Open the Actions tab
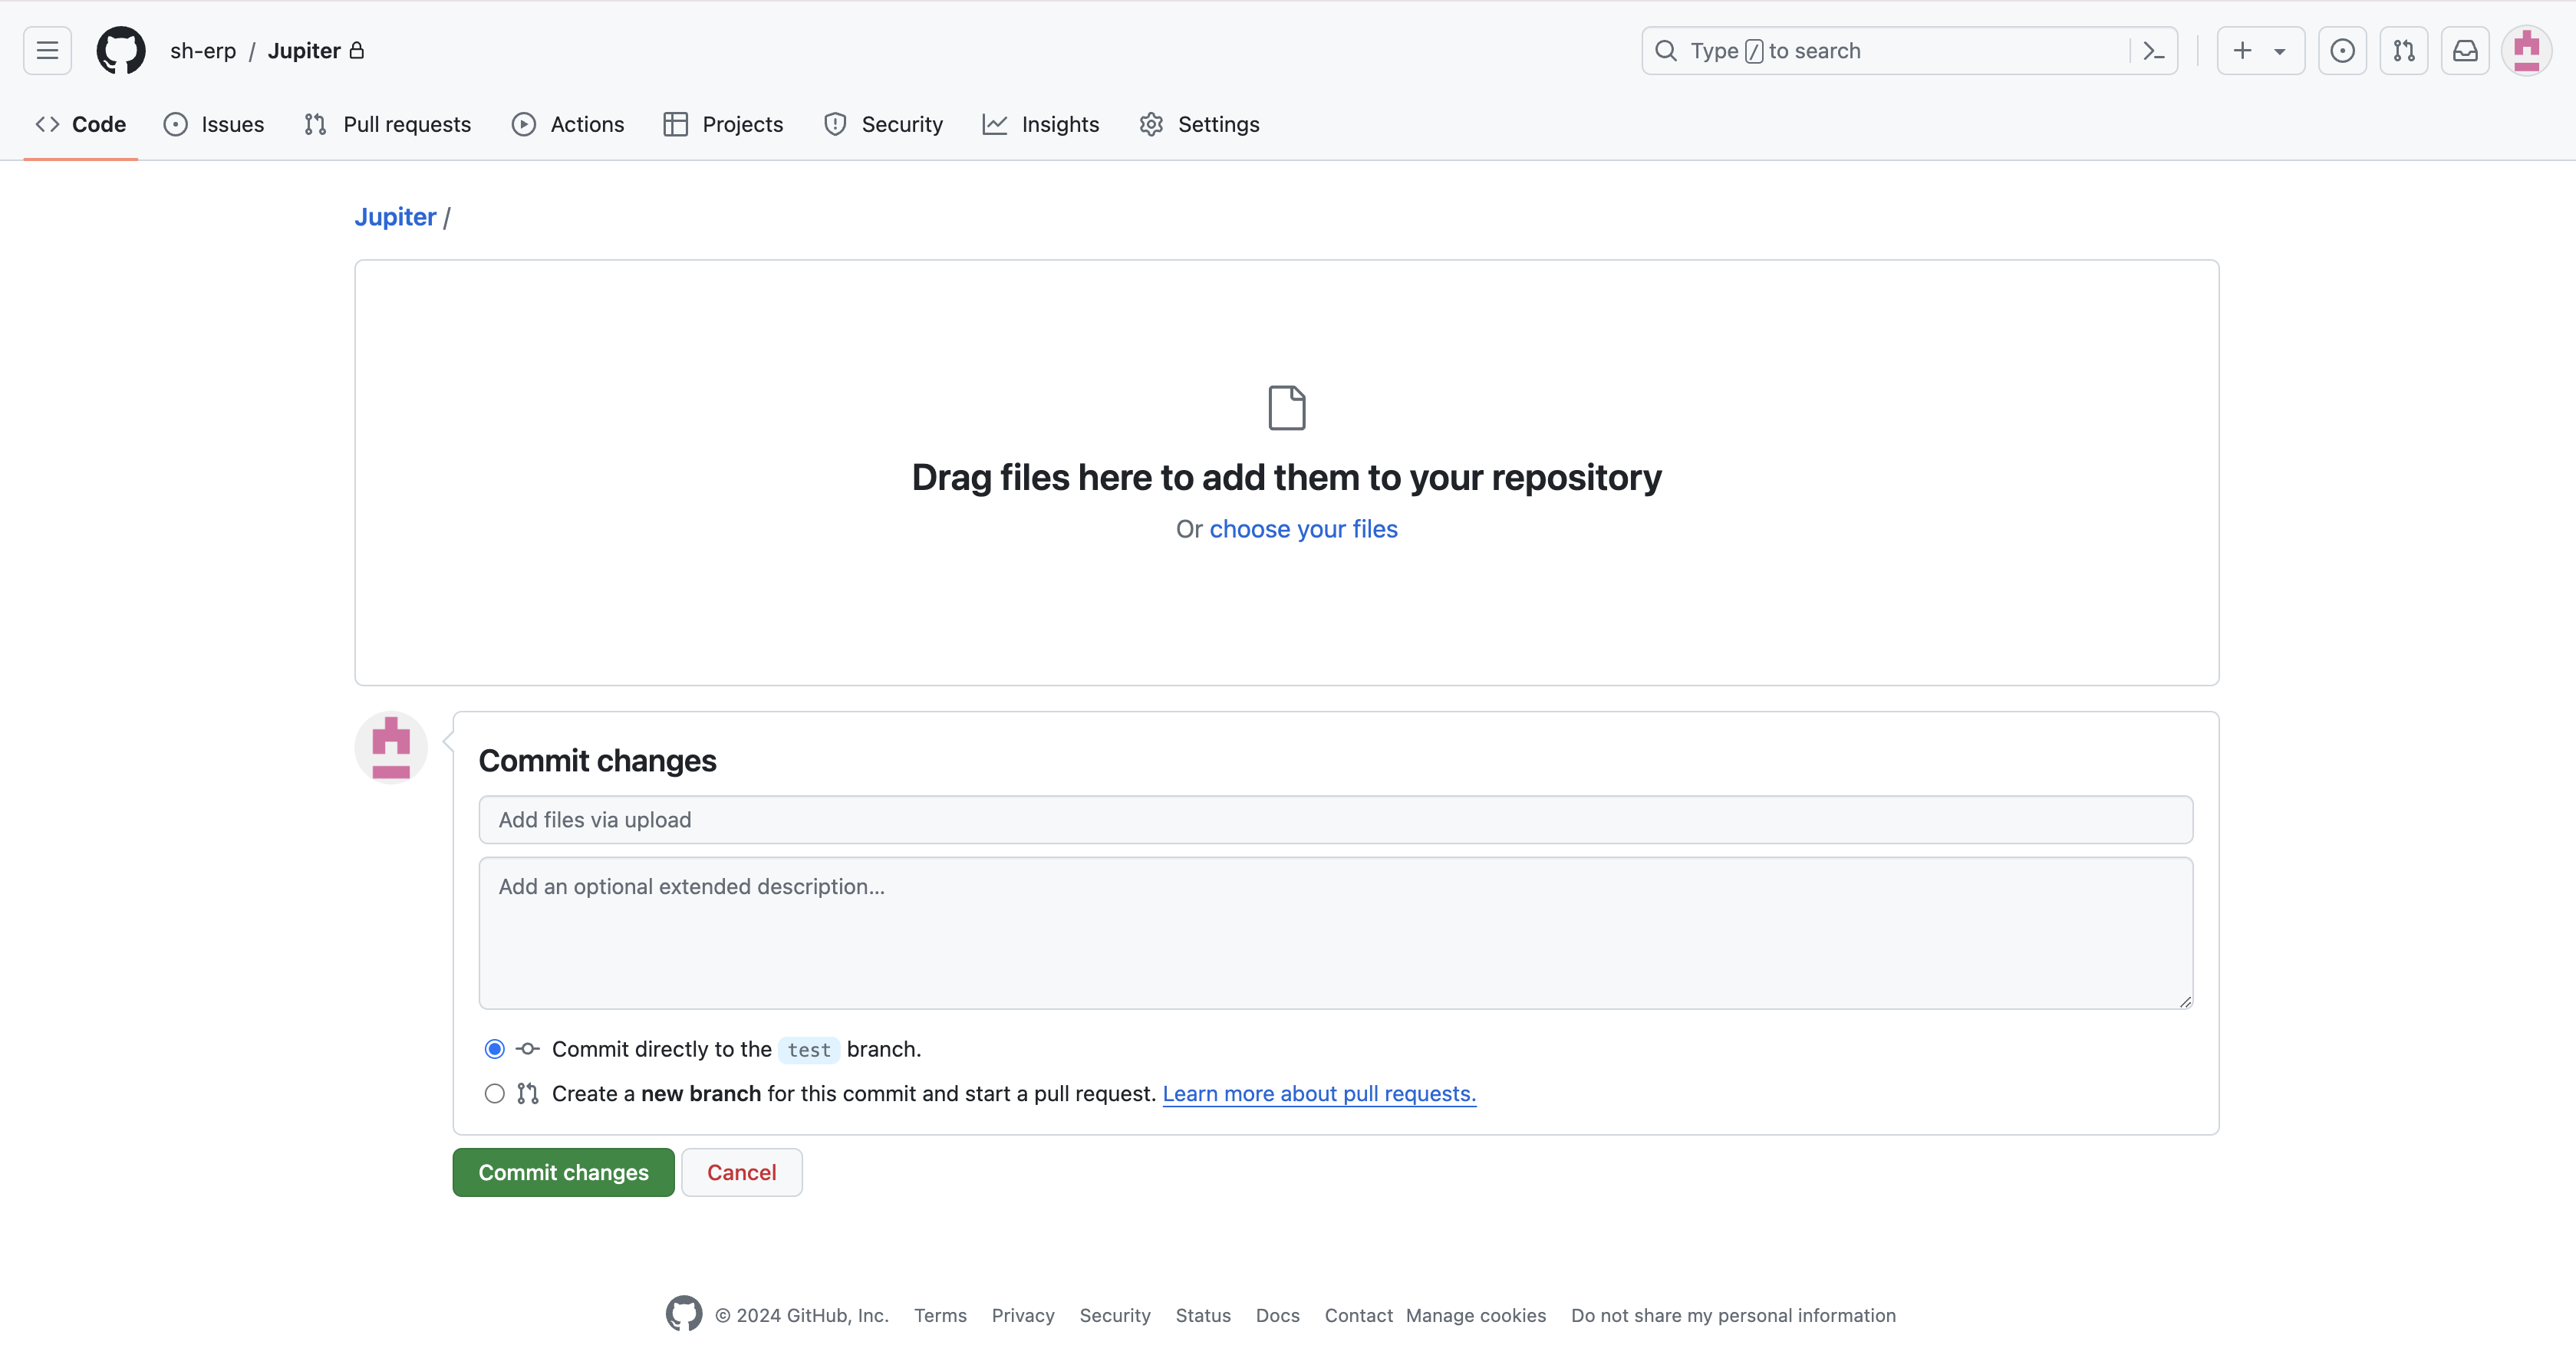This screenshot has width=2576, height=1368. click(x=568, y=124)
